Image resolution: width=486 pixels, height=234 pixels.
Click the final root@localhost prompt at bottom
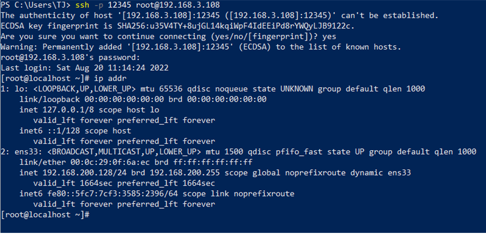(x=45, y=215)
